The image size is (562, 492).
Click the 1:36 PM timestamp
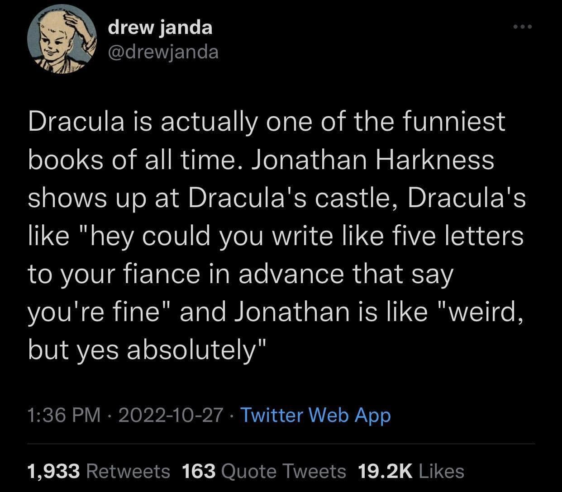pyautogui.click(x=64, y=415)
